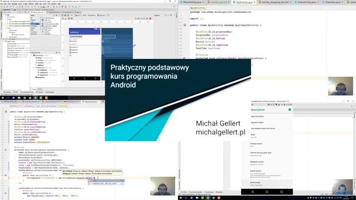Click the override gutter icon beside onCreate in autocomplete editor
356x200 pixels.
click(x=6, y=150)
